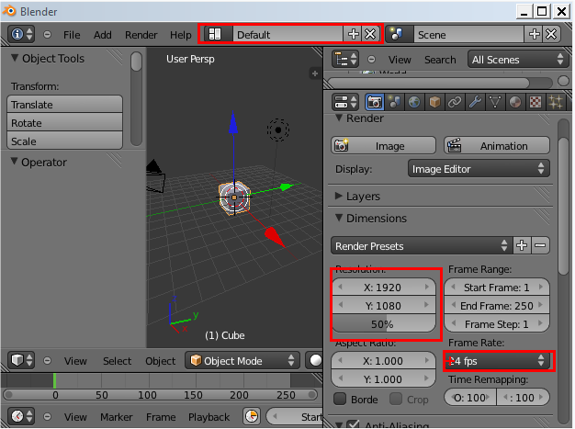Click the Translate button
The height and width of the screenshot is (429, 575).
[64, 104]
